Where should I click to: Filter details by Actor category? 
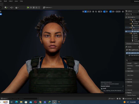[x=136, y=63]
